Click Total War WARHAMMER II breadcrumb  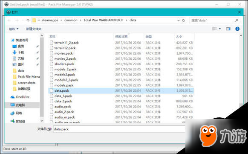(x=104, y=20)
